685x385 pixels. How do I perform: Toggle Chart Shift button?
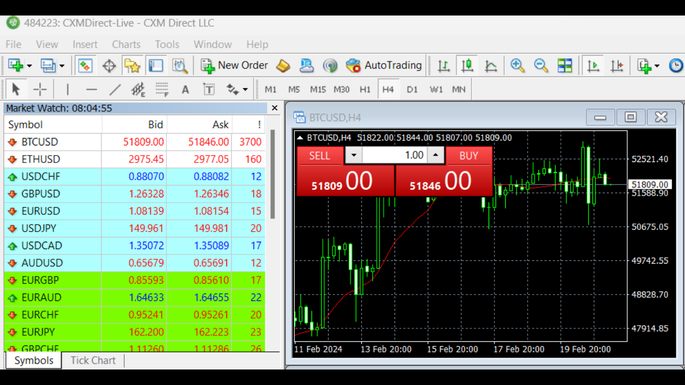[x=617, y=65]
